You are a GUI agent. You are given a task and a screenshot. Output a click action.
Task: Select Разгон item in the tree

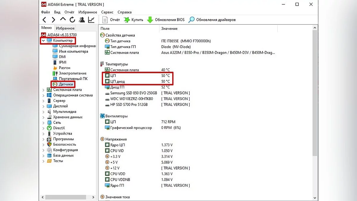(x=64, y=68)
